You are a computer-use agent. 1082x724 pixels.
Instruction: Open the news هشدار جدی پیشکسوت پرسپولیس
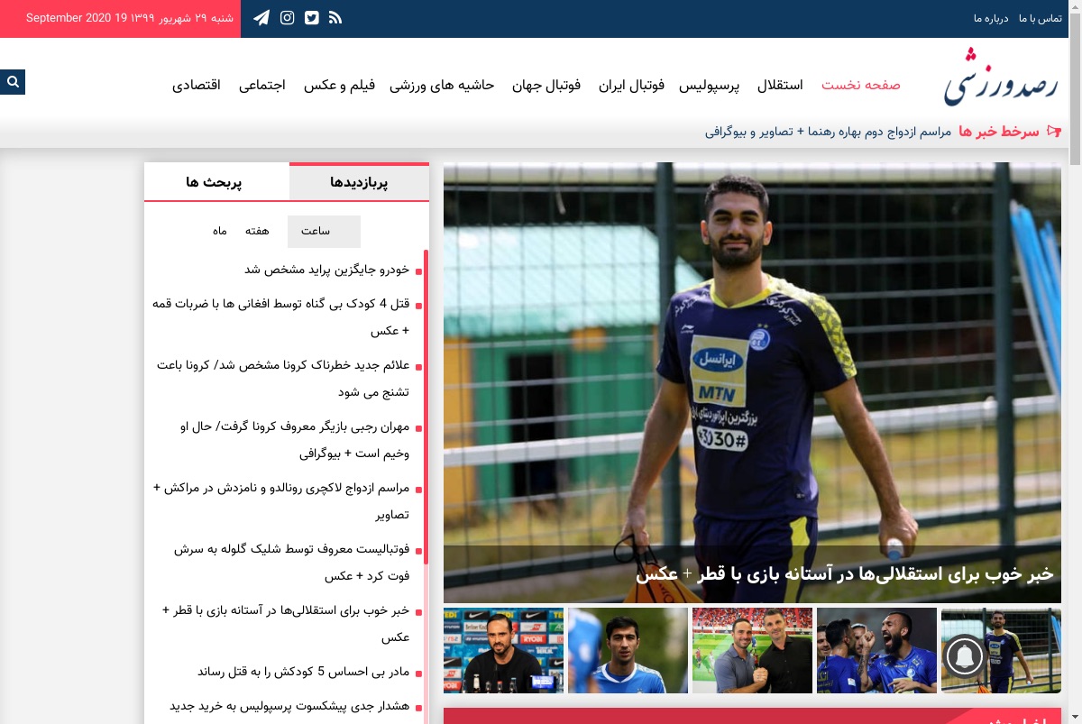[x=289, y=706]
